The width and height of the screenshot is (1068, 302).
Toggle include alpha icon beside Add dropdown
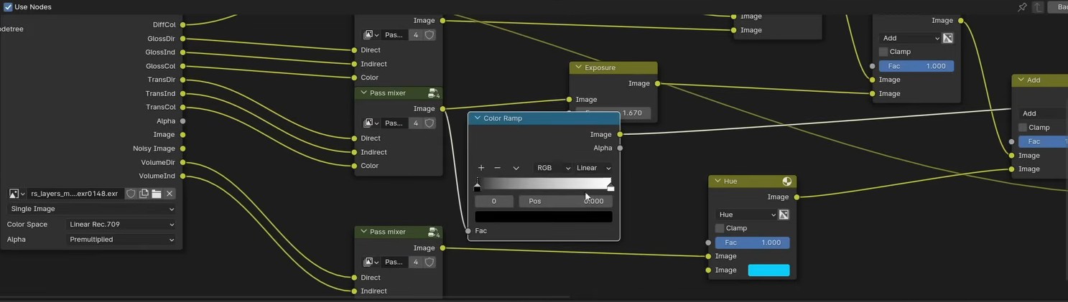tap(947, 38)
